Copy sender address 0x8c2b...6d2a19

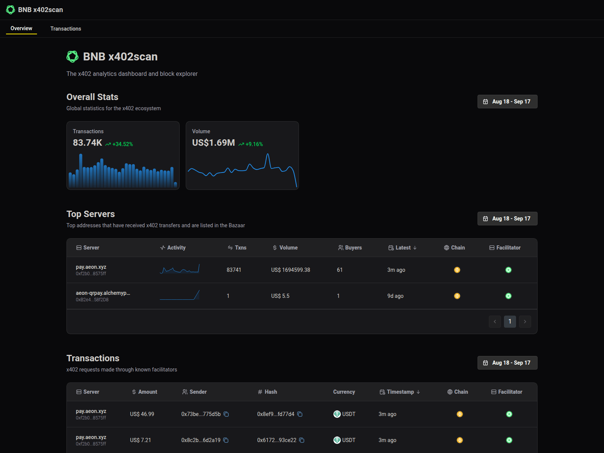point(226,440)
